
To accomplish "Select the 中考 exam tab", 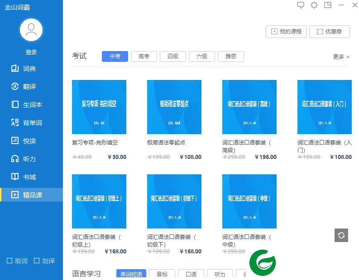I will (x=115, y=56).
